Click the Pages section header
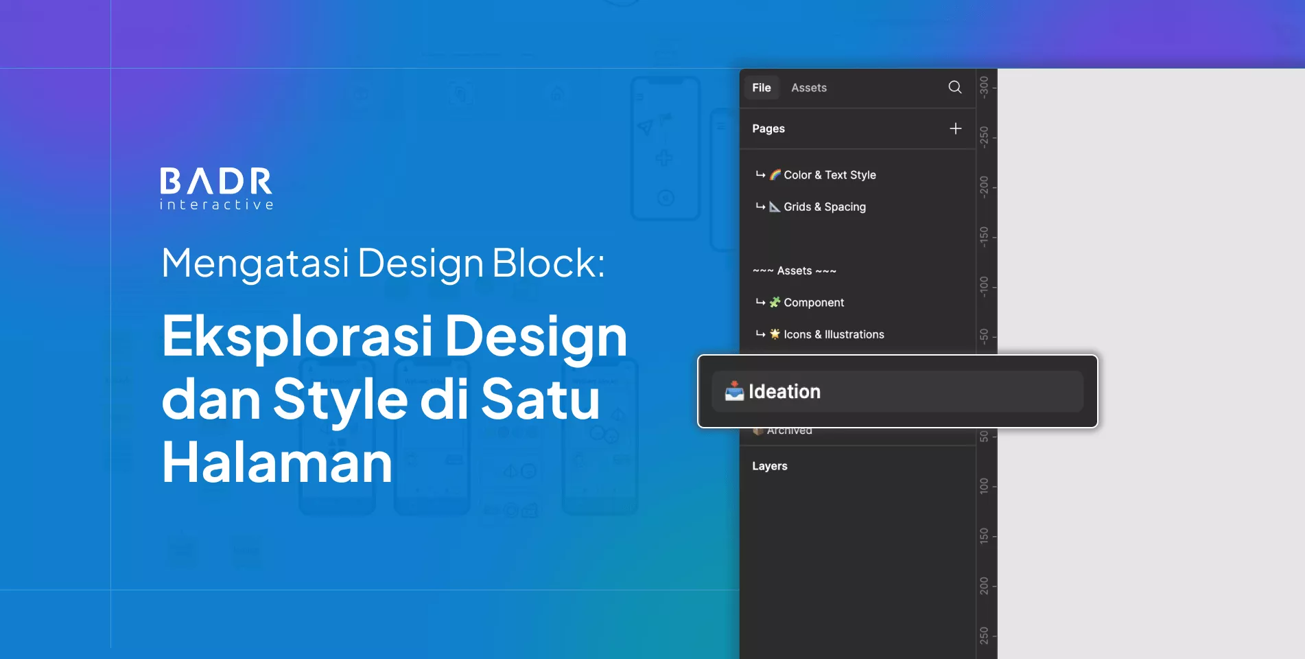 click(x=768, y=128)
